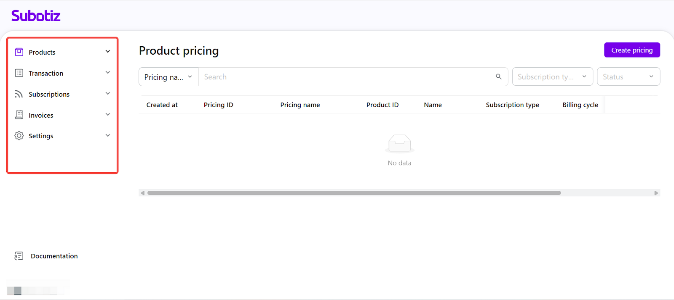This screenshot has width=674, height=300.
Task: Expand the Products menu chevron
Action: pyautogui.click(x=108, y=52)
